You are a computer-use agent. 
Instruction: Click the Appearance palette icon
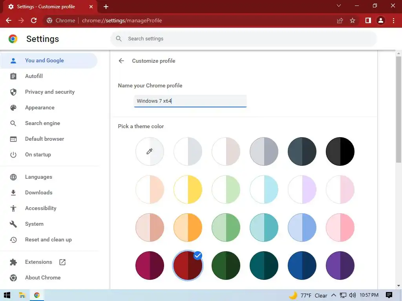coord(13,108)
